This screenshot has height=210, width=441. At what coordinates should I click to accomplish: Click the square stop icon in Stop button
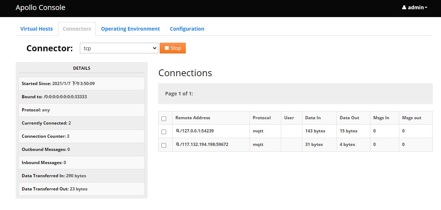click(166, 48)
